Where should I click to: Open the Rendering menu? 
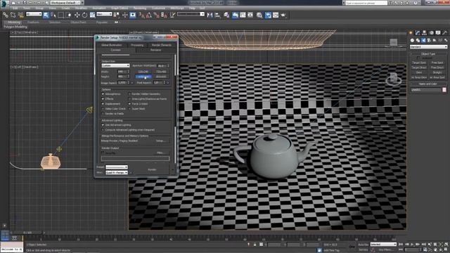(x=140, y=8)
